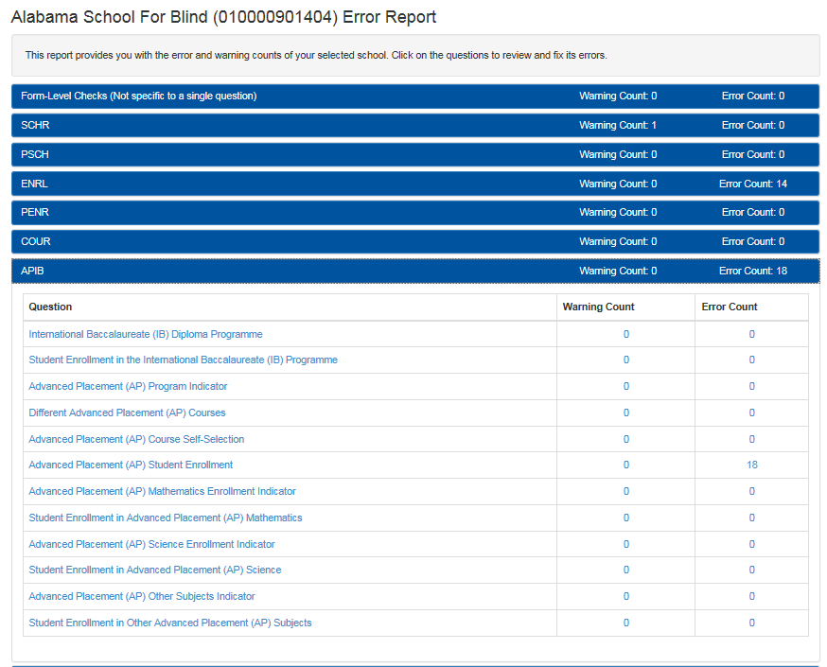Screen dimensions: 827x667
Task: Collapse the APIB accordion section
Action: coord(33,271)
